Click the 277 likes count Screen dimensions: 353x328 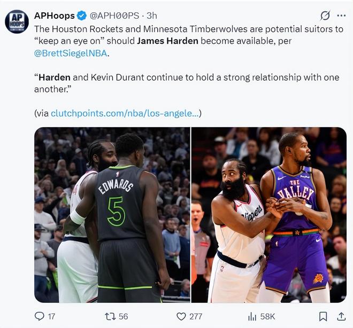pyautogui.click(x=196, y=317)
